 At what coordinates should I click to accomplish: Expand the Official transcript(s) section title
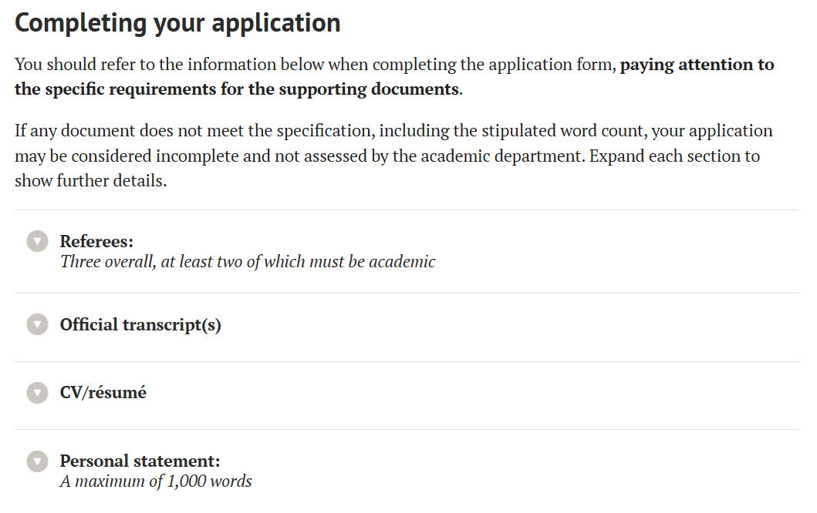[x=140, y=325]
